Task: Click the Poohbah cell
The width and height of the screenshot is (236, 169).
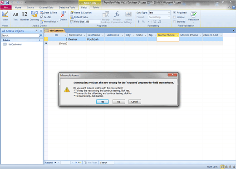Action: (95, 39)
